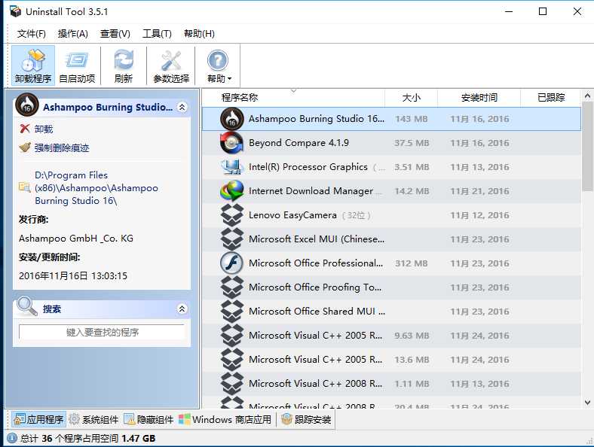The height and width of the screenshot is (447, 594).
Task: Click the 11月 21, 2016 date cell
Action: tap(479, 191)
